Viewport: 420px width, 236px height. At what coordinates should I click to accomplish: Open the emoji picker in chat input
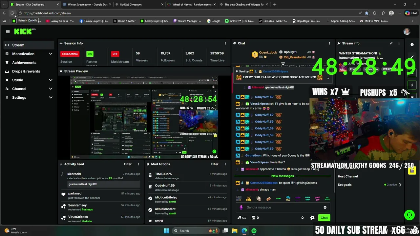click(x=325, y=207)
